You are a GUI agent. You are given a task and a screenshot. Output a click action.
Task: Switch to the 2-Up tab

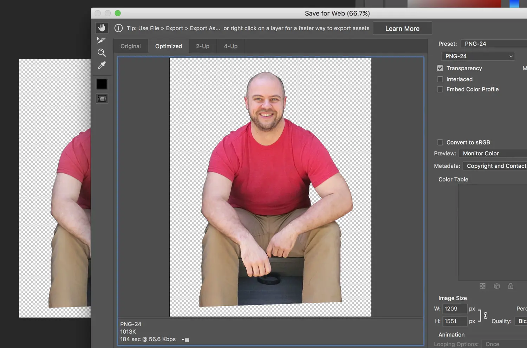pyautogui.click(x=203, y=46)
